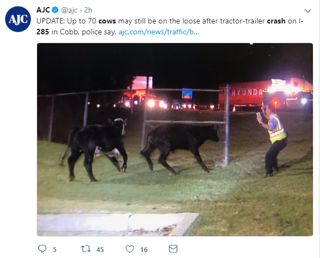The image size is (320, 258).
Task: Click the 2h timestamp
Action: [x=88, y=10]
